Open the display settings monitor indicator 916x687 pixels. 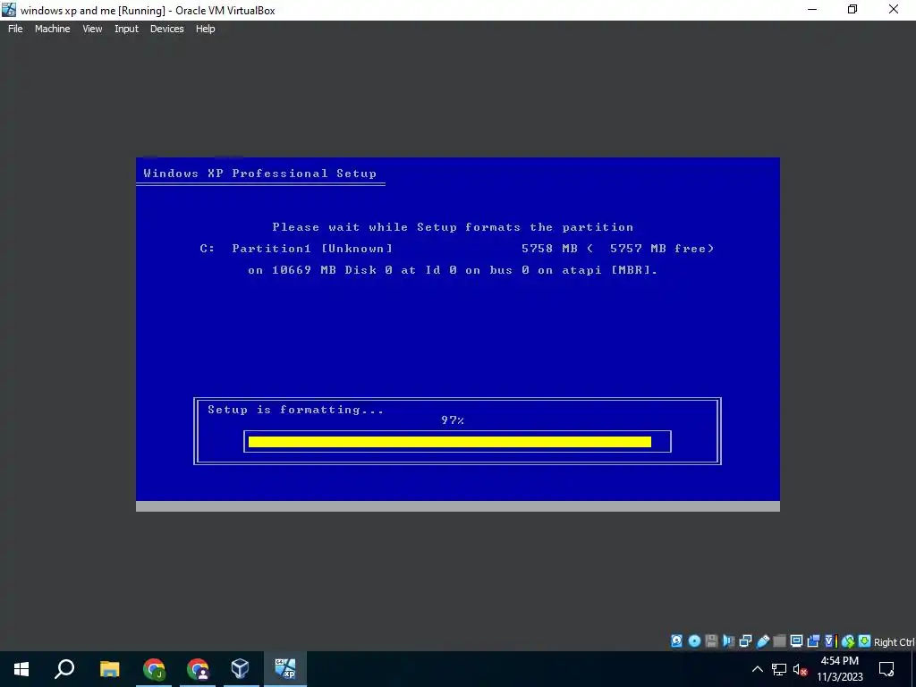(x=796, y=640)
